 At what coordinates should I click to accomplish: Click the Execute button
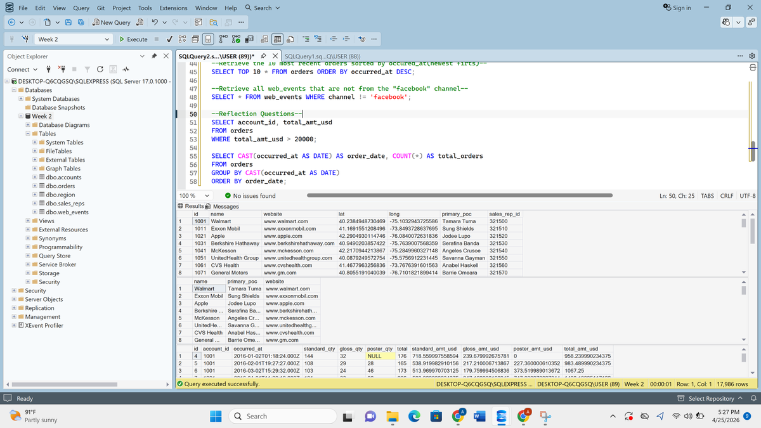[134, 39]
